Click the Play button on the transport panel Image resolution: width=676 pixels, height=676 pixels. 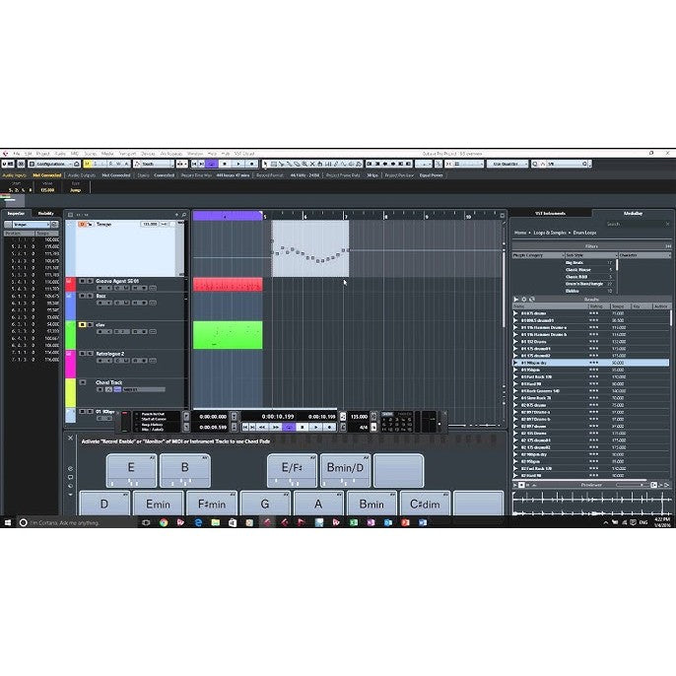click(315, 427)
